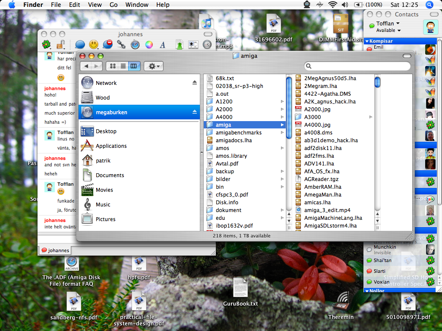The image size is (442, 331).
Task: Open the color wheel in chat toolbar
Action: click(x=149, y=44)
